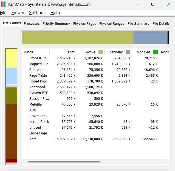Click the 48,696 K modified value

[151, 70]
